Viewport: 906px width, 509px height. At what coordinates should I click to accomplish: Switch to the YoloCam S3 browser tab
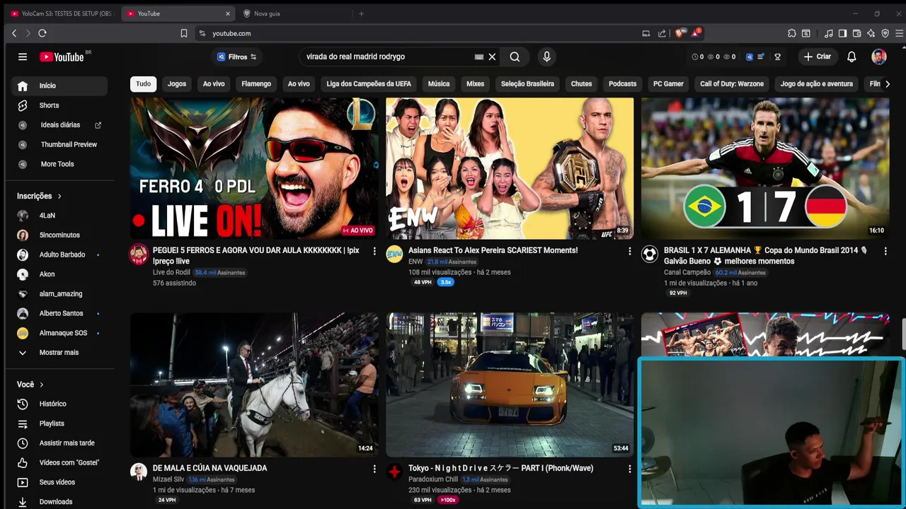tap(62, 13)
